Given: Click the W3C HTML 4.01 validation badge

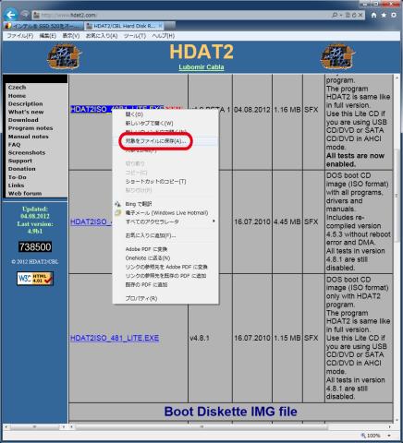Looking at the screenshot, I should [35, 279].
